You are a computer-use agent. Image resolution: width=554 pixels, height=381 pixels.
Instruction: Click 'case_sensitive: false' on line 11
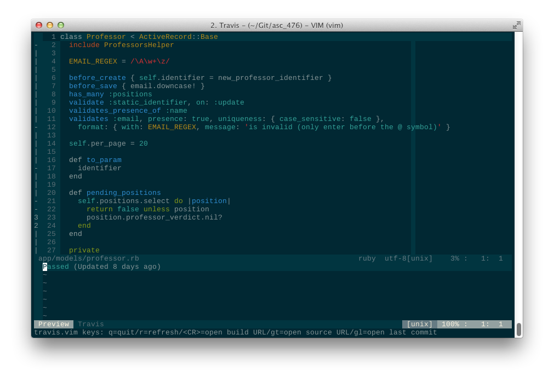[325, 119]
